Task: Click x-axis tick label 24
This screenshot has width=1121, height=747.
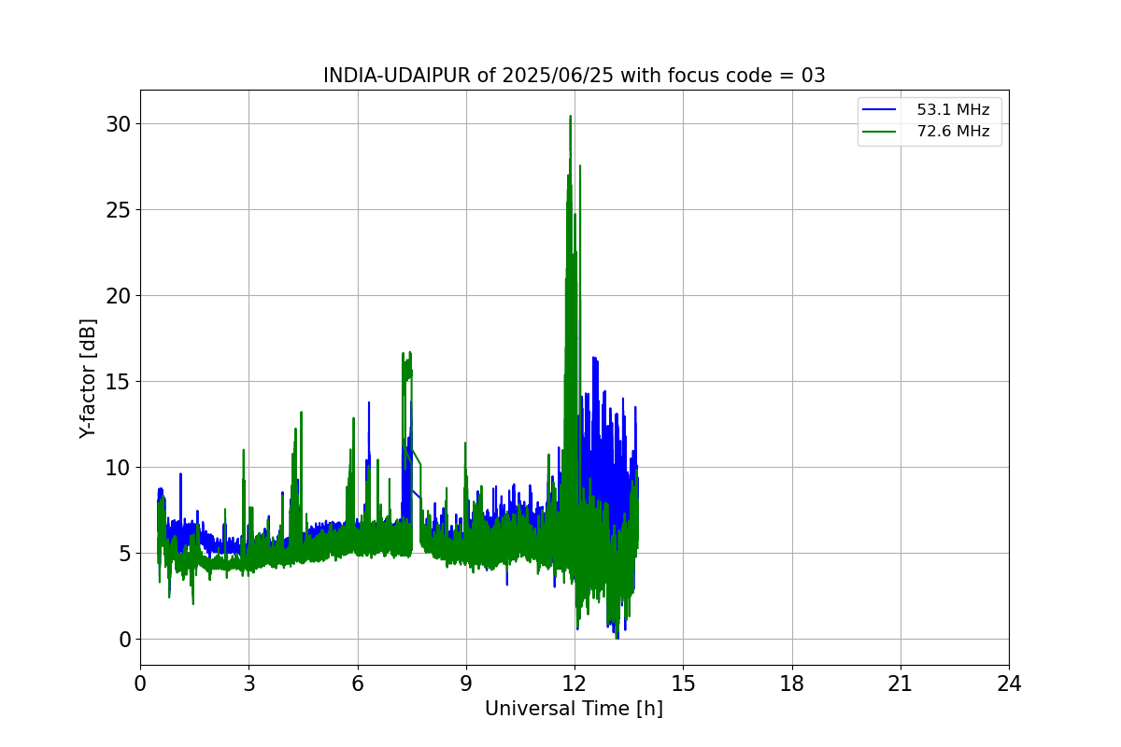Action: pos(1009,684)
